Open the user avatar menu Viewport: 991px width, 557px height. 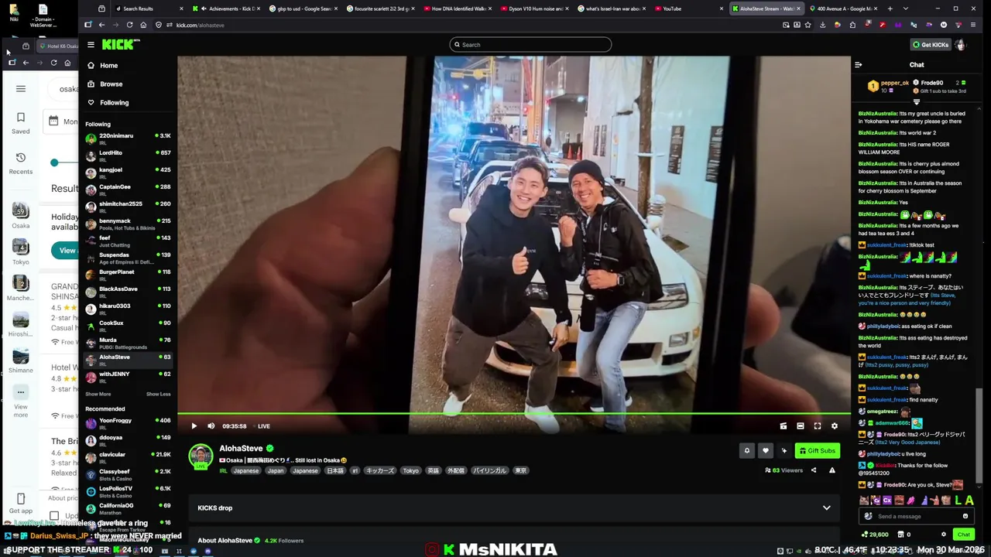pos(961,45)
